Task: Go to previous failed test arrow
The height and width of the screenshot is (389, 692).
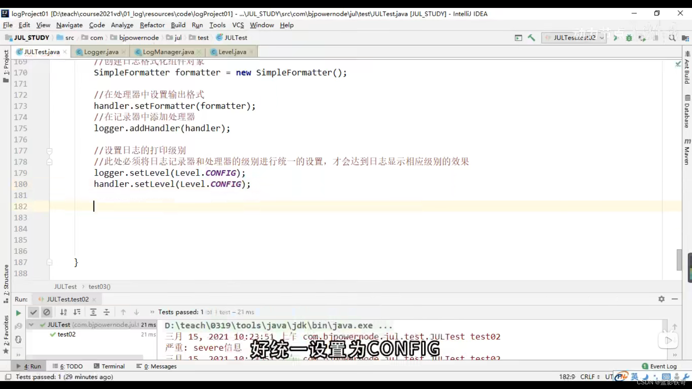Action: [123, 312]
